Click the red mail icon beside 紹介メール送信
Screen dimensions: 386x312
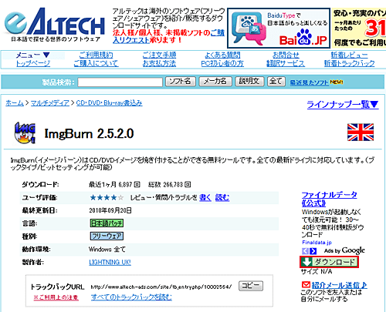coord(306,285)
